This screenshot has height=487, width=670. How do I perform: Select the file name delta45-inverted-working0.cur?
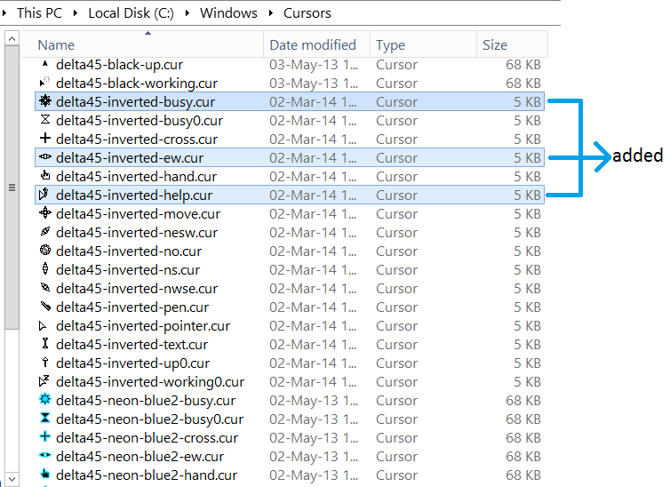(x=150, y=381)
